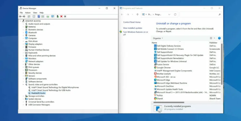The height and width of the screenshot is (121, 241).
Task: Click the McAfee LiveSafe icon
Action: [x=155, y=74]
